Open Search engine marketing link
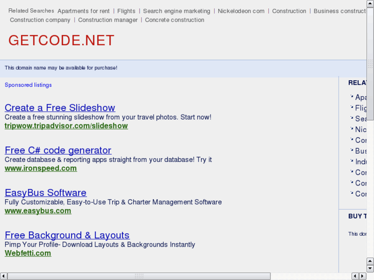 pos(176,11)
